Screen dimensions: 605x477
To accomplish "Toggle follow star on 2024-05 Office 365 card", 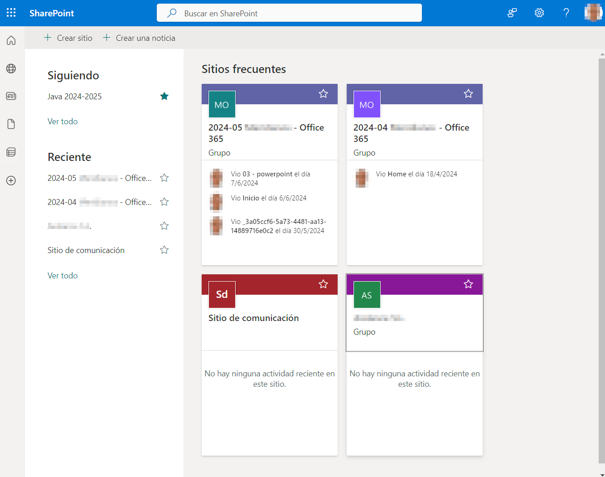I will [x=323, y=94].
